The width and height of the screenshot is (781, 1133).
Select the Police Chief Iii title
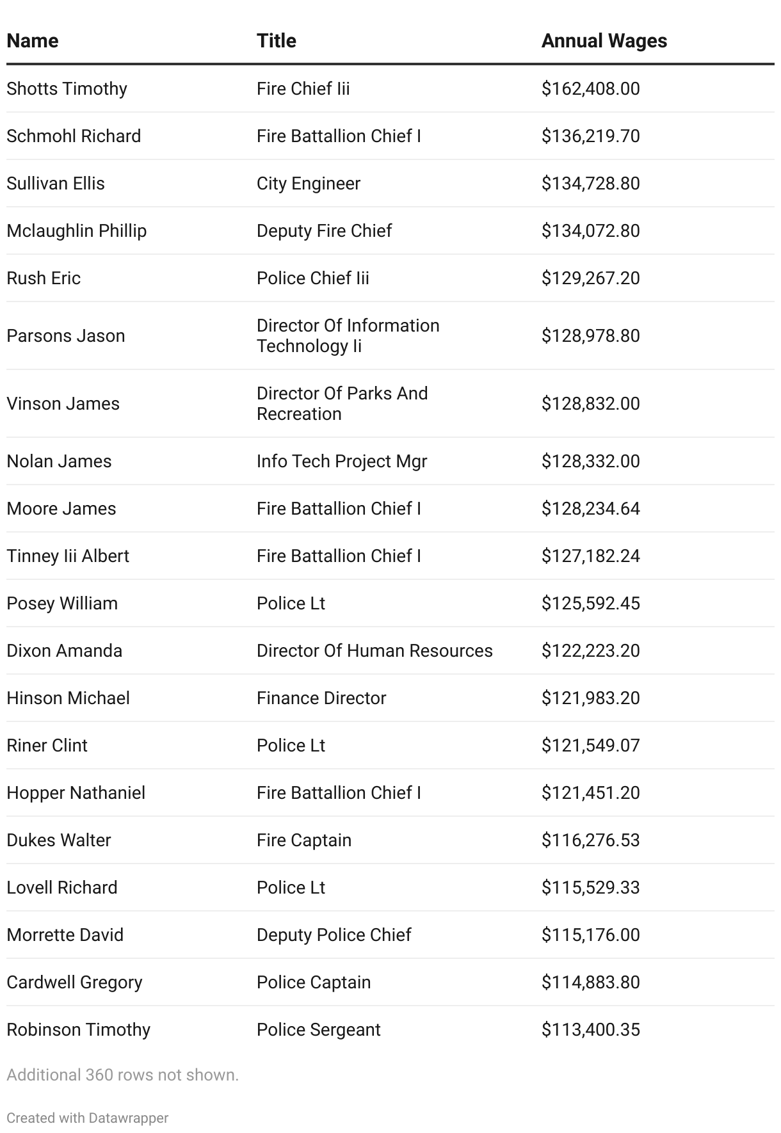(313, 278)
